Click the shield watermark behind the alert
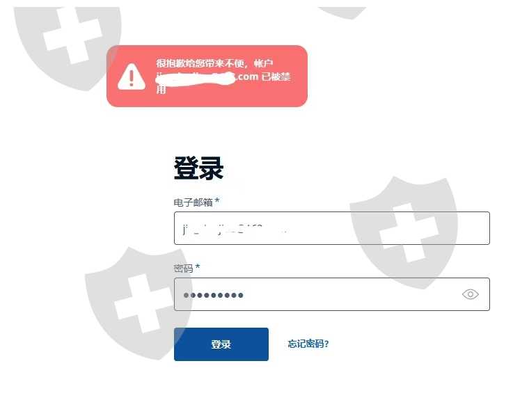This screenshot has width=513, height=400. click(68, 47)
